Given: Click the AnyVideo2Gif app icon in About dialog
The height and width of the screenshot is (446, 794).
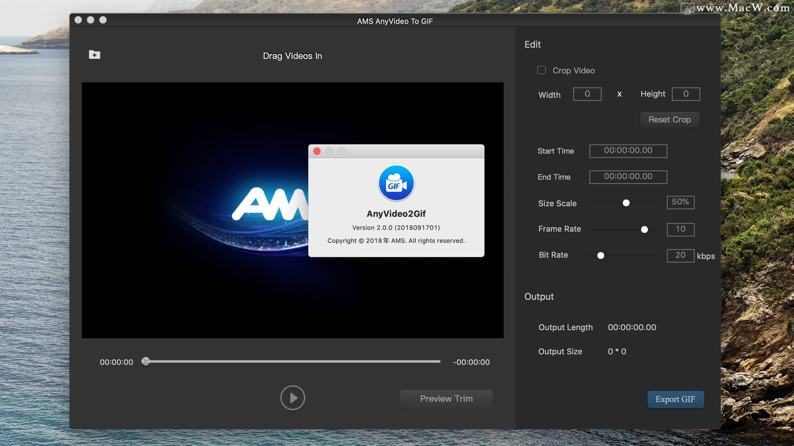Looking at the screenshot, I should click(396, 183).
